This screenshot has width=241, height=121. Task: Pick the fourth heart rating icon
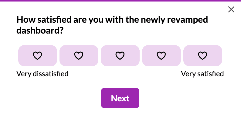coord(161,56)
